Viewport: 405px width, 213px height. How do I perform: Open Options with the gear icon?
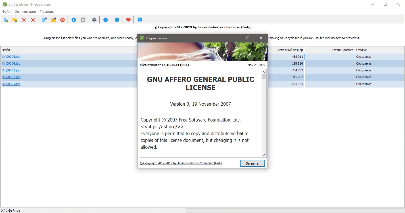click(x=94, y=20)
